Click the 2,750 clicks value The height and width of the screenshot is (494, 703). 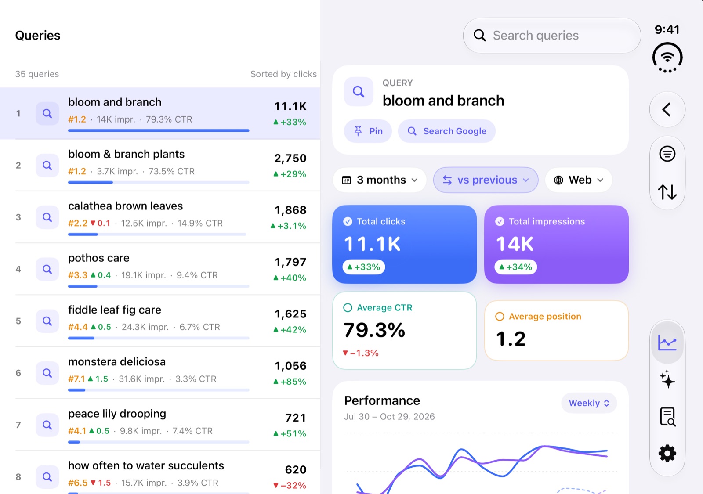tap(290, 159)
